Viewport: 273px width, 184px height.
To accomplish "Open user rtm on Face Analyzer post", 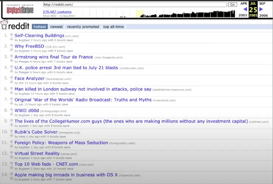I will point(21,83).
